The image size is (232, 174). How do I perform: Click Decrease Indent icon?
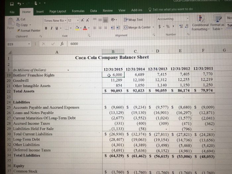(x=113, y=28)
